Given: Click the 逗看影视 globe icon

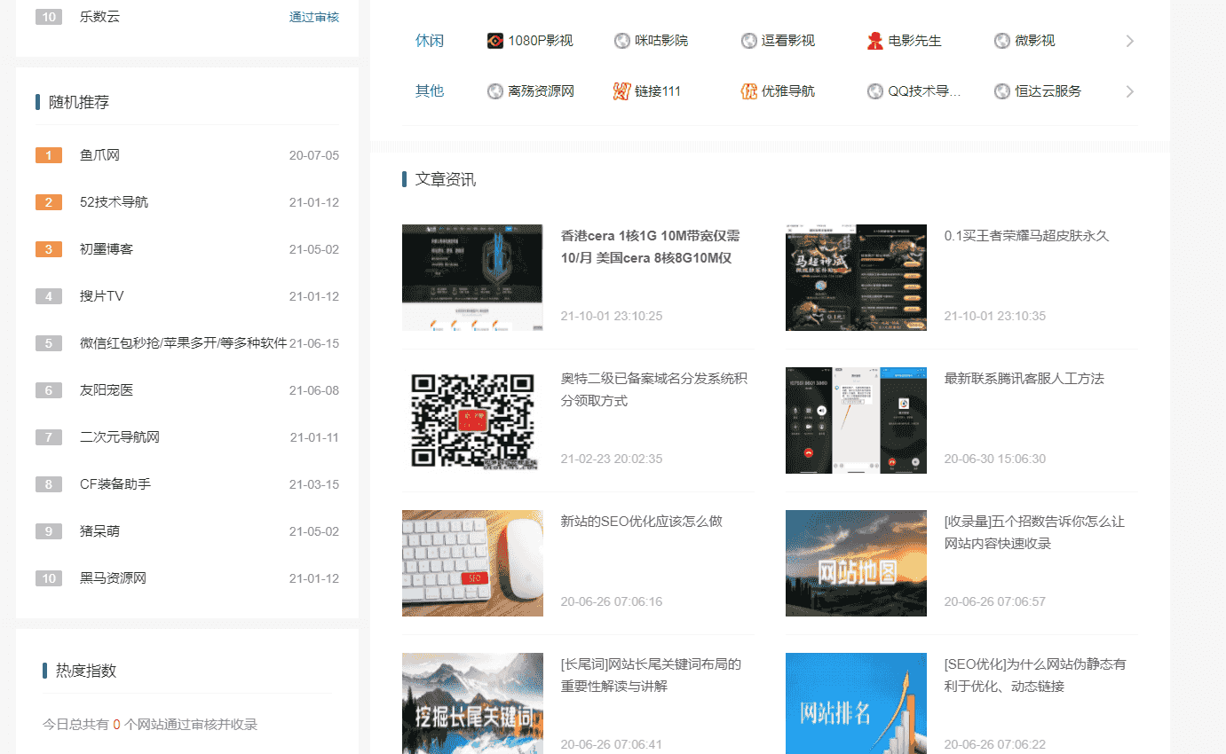Looking at the screenshot, I should [x=749, y=41].
